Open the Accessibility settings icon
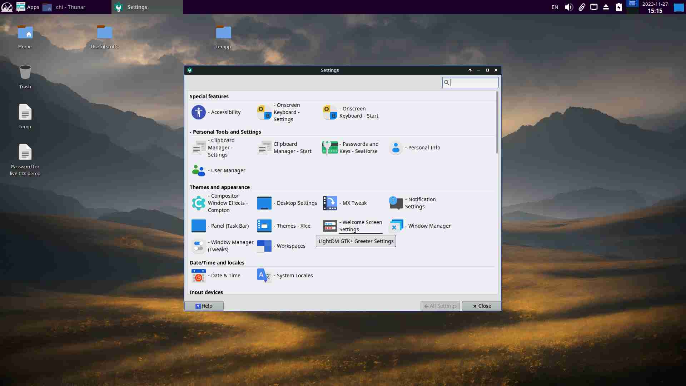Viewport: 686px width, 386px height. point(199,112)
